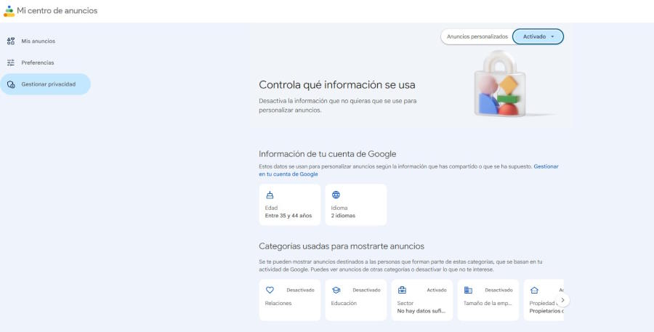654x332 pixels.
Task: Click the Desactivado status on Tamaño de la empresa card
Action: tap(498, 290)
